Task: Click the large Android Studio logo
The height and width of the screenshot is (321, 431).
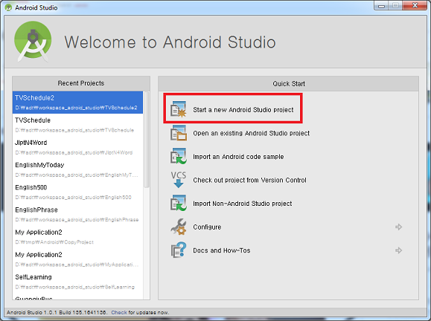Action: point(33,41)
